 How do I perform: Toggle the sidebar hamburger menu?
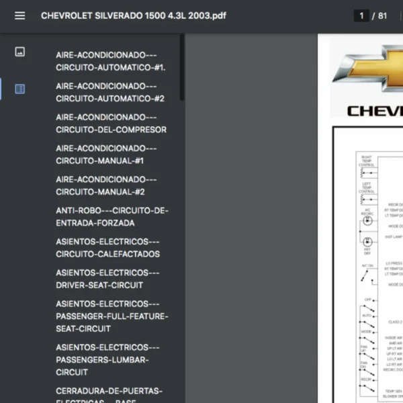(x=19, y=15)
